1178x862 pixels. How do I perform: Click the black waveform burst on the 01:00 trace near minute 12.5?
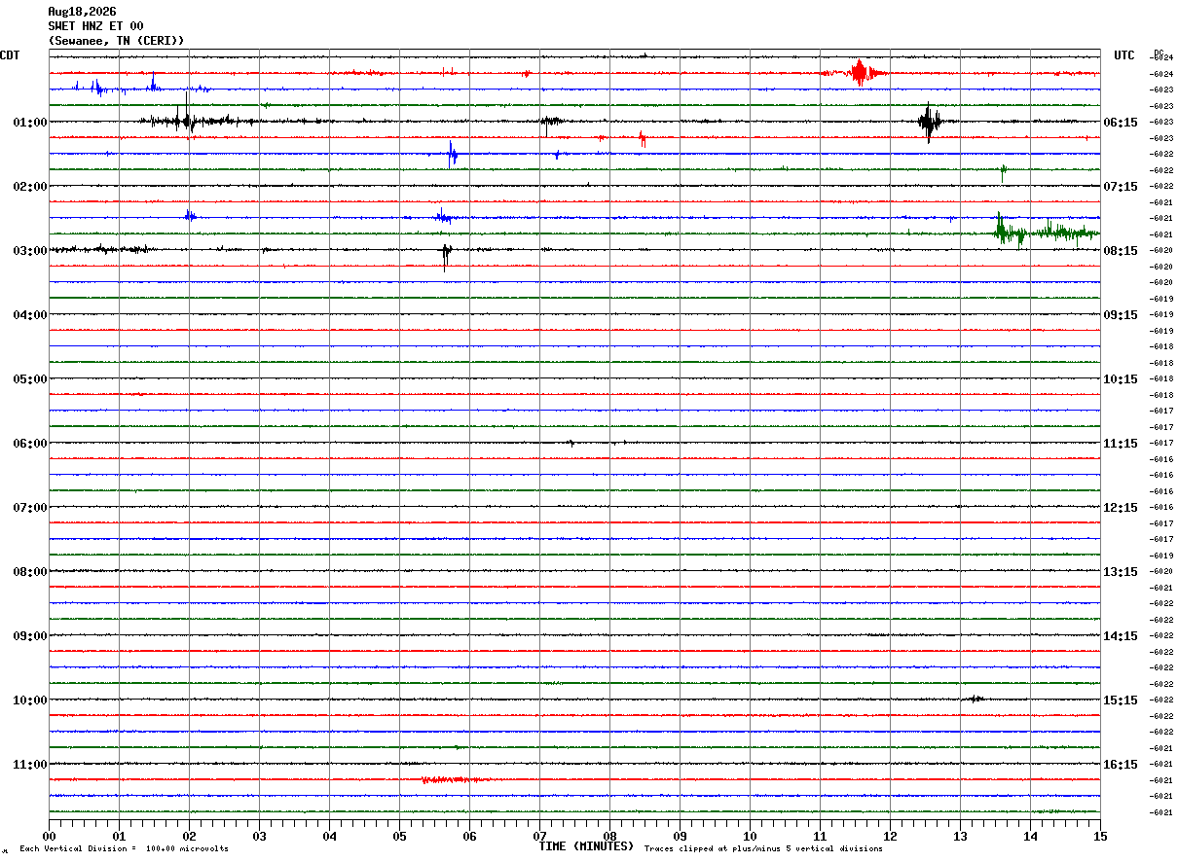930,123
